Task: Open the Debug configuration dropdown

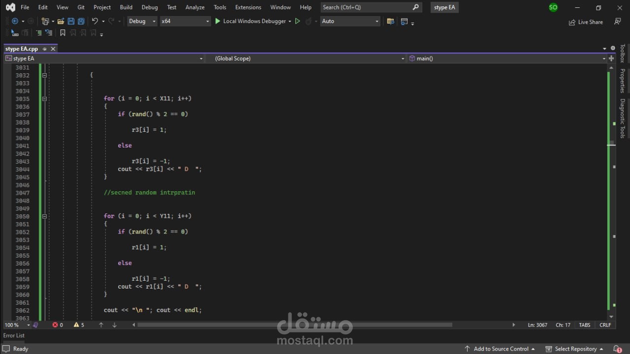Action: pos(142,21)
